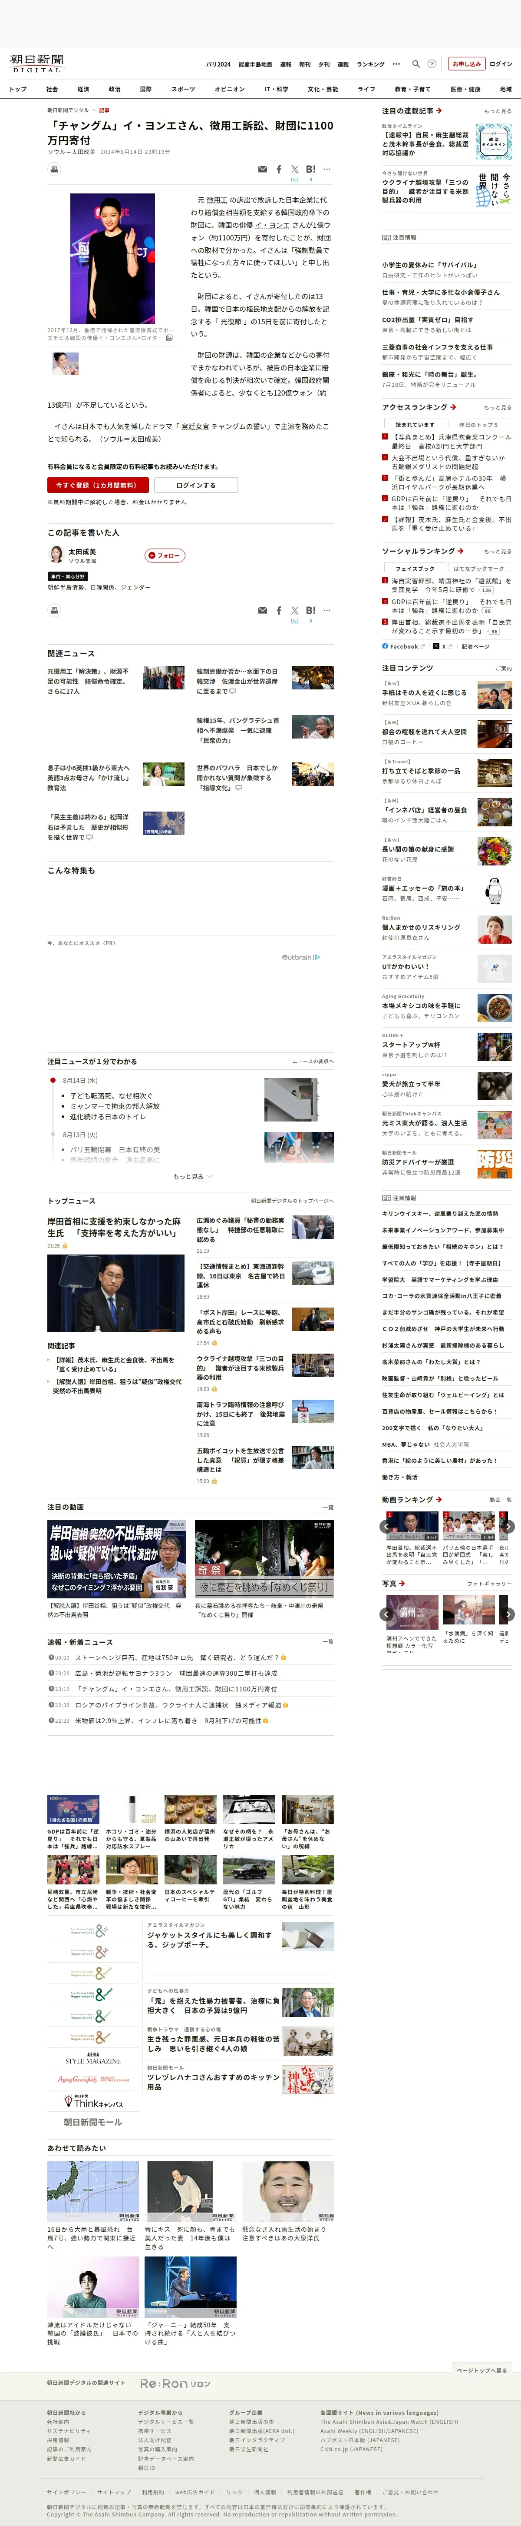Open the 1:49 Paris Olympics team video thumbnail

[469, 1526]
